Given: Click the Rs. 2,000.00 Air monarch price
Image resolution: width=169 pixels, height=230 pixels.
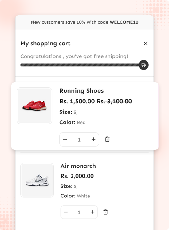Looking at the screenshot, I should (77, 176).
